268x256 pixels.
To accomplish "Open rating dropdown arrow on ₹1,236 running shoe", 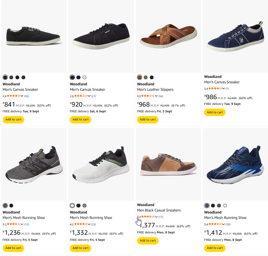I will point(22,224).
